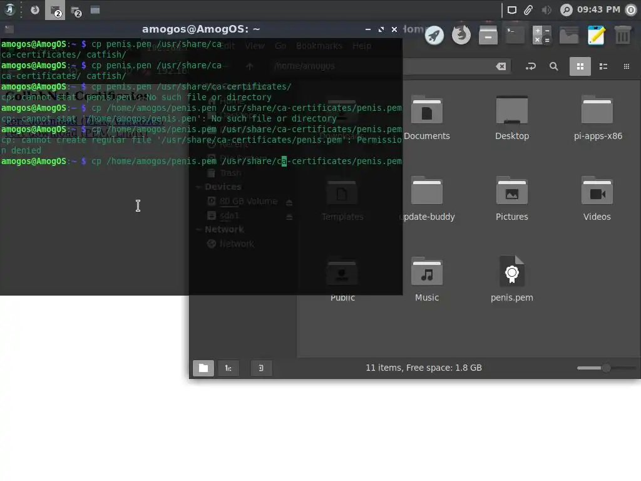Open the Videos folder
This screenshot has height=481, width=641.
(x=597, y=199)
